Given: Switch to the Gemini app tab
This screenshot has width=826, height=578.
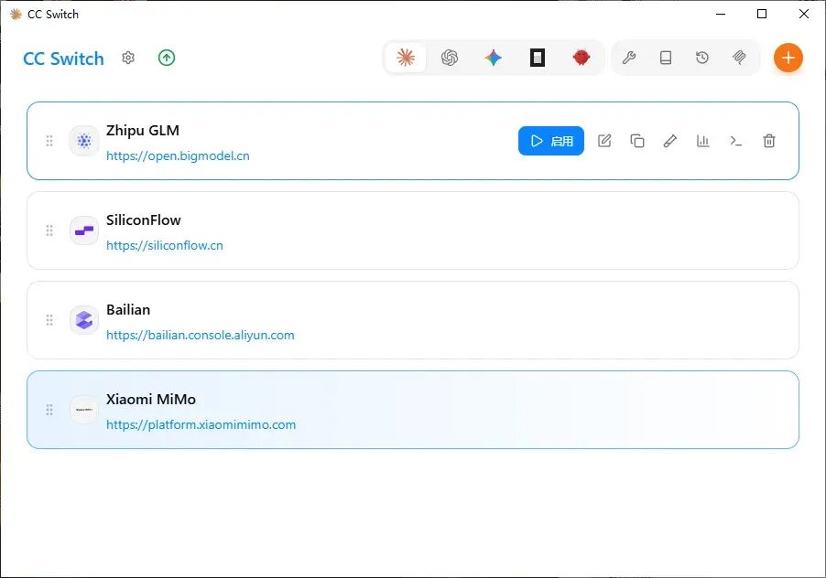Looking at the screenshot, I should pyautogui.click(x=493, y=58).
